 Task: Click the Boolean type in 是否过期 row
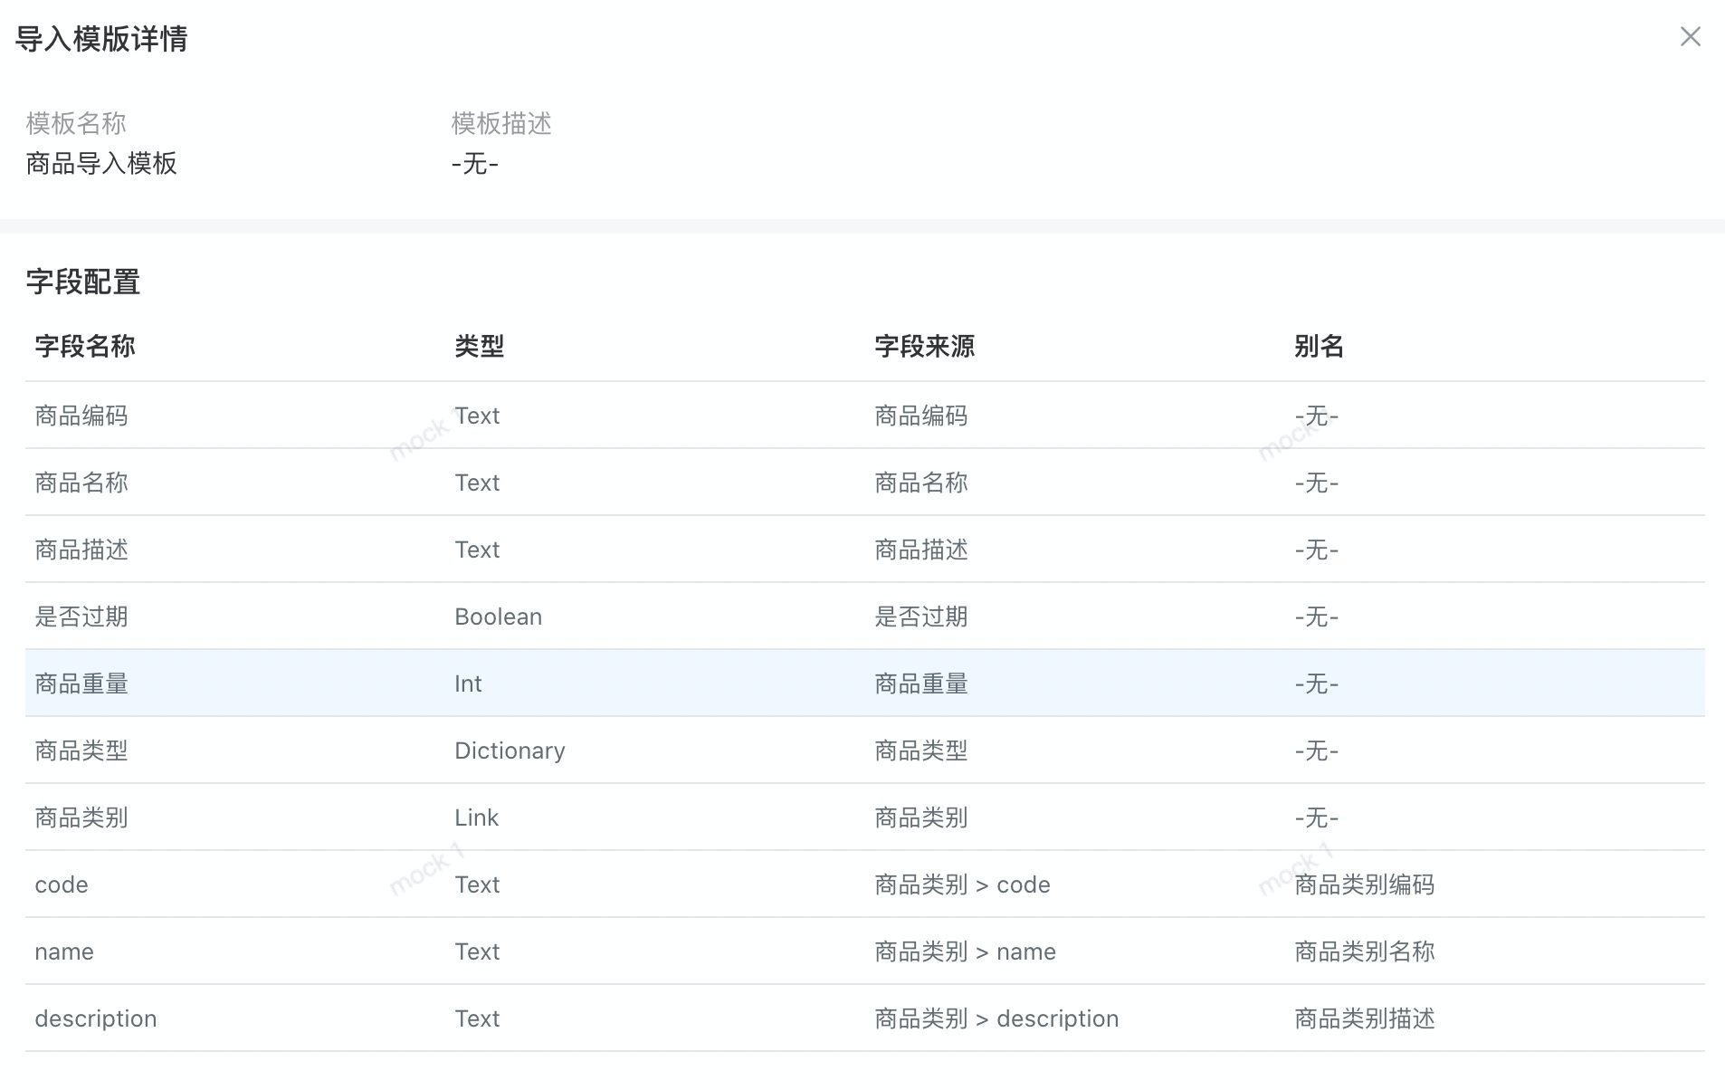coord(498,617)
